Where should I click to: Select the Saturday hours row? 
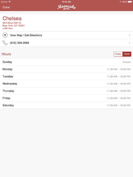(x=66, y=105)
